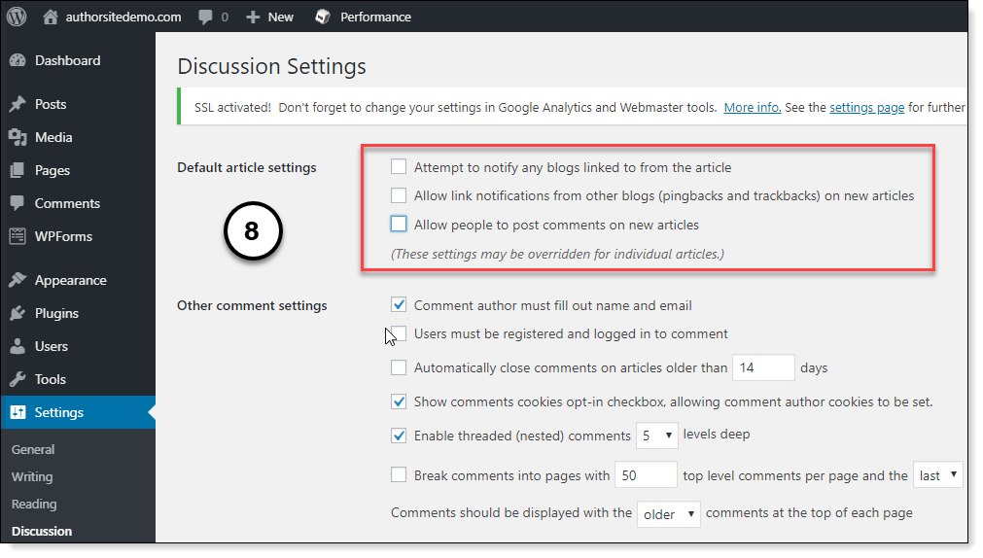Follow the 'More info.' link
This screenshot has height=558, width=983.
[753, 108]
